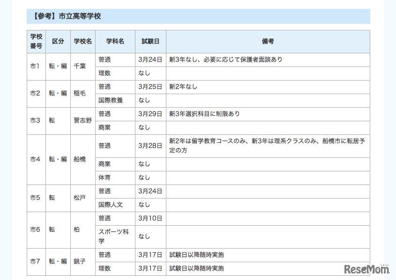Select the 区分 column header
The image size is (396, 280).
click(58, 41)
